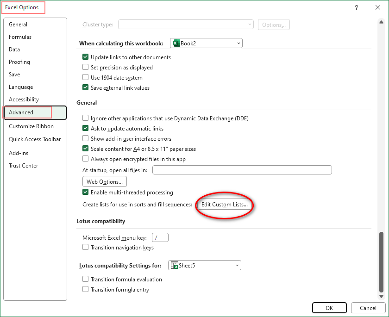Open the Sheet5 Lotus compatibility dropdown
Image resolution: width=389 pixels, height=317 pixels.
(x=205, y=265)
